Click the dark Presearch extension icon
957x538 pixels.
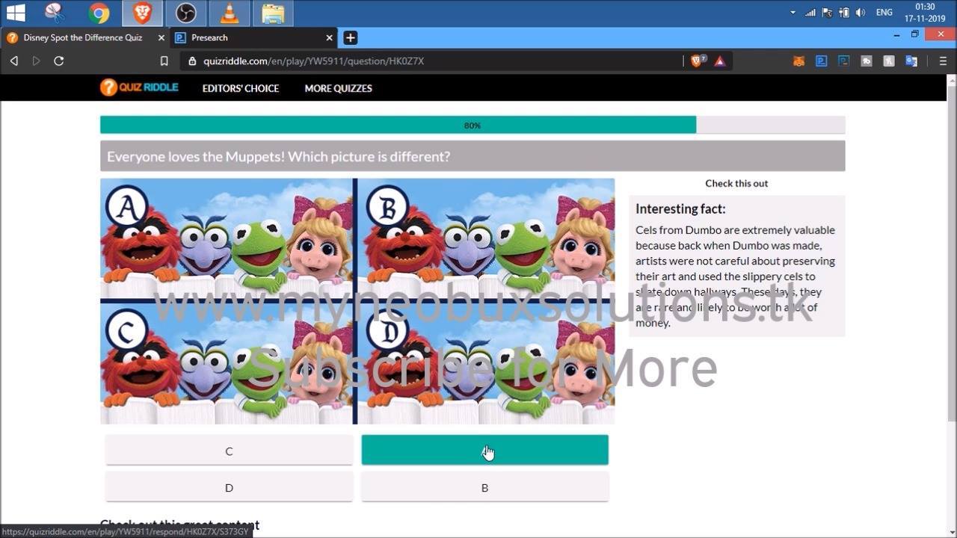coord(843,61)
